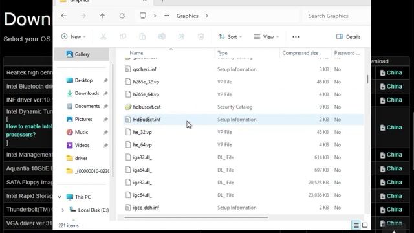The width and height of the screenshot is (414, 233).
Task: Open the driver folder in sidebar
Action: (x=81, y=158)
